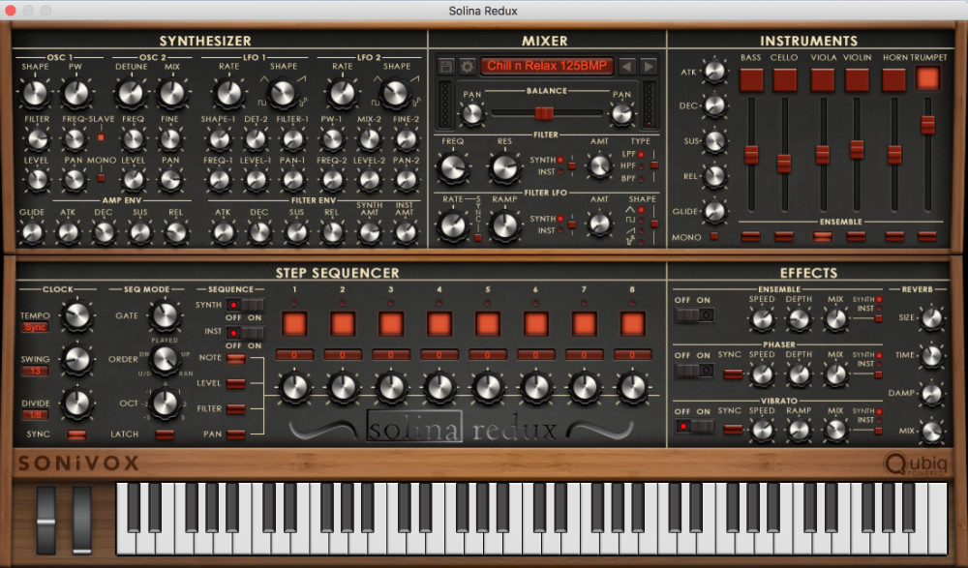The height and width of the screenshot is (568, 968).
Task: Click the instruments REL knob
Action: click(715, 176)
